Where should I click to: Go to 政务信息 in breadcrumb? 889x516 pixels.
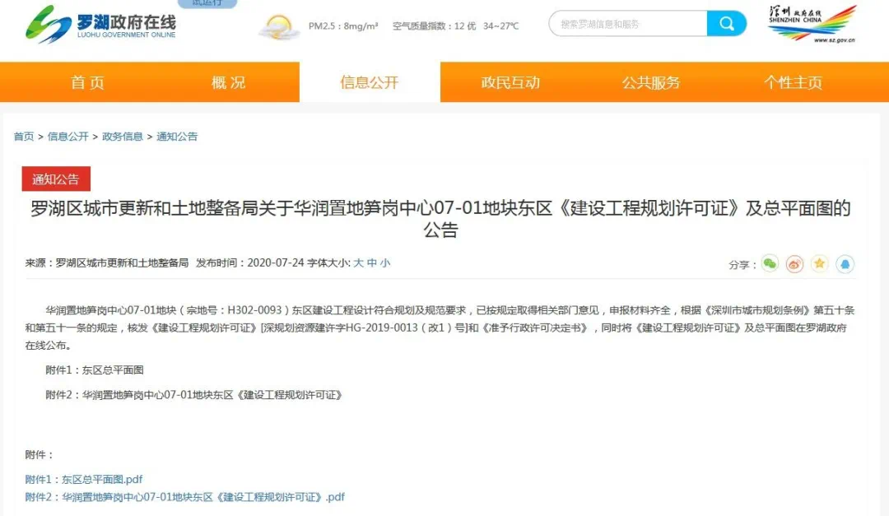click(x=123, y=137)
